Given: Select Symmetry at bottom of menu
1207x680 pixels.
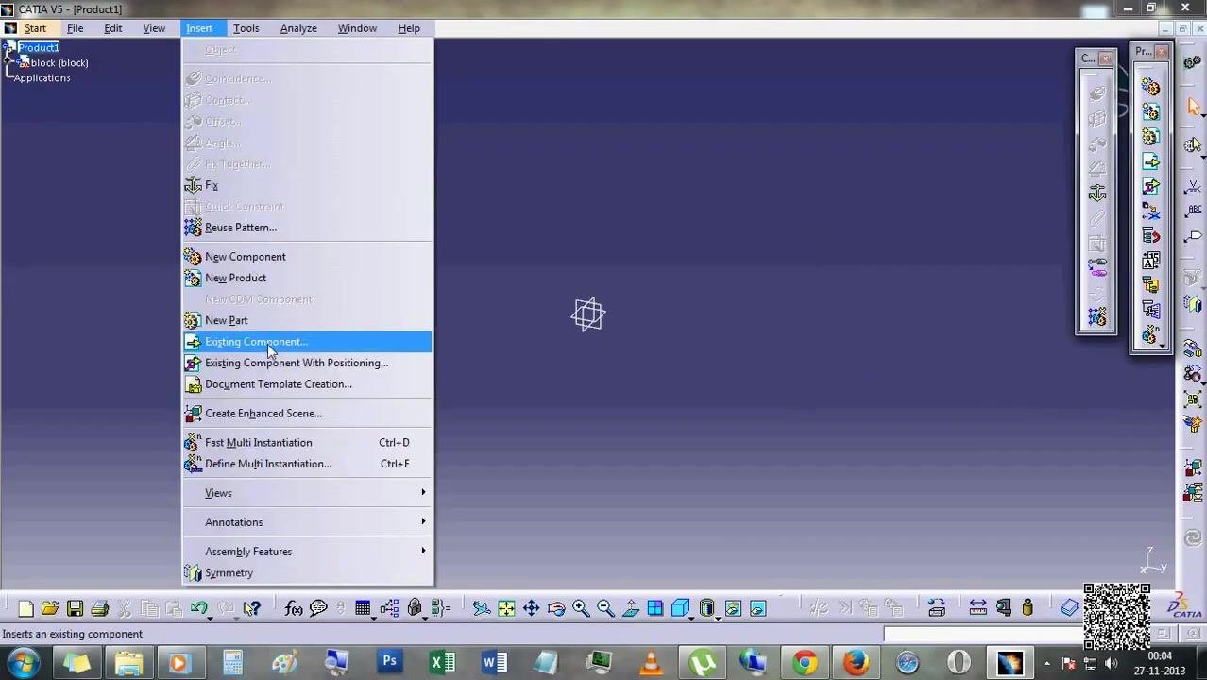Looking at the screenshot, I should pyautogui.click(x=307, y=573).
